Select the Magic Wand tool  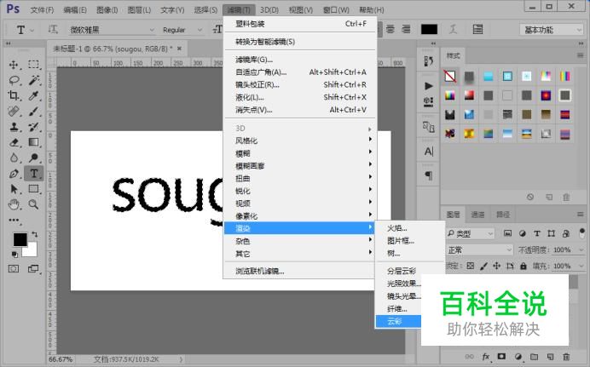pos(33,80)
